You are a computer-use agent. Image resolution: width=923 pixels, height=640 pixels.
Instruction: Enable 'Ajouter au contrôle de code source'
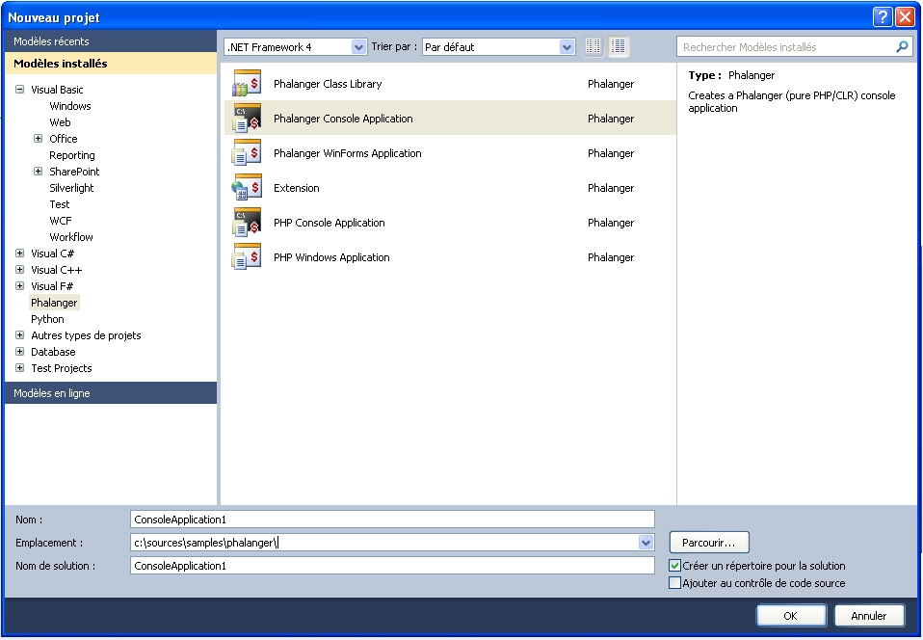point(674,583)
